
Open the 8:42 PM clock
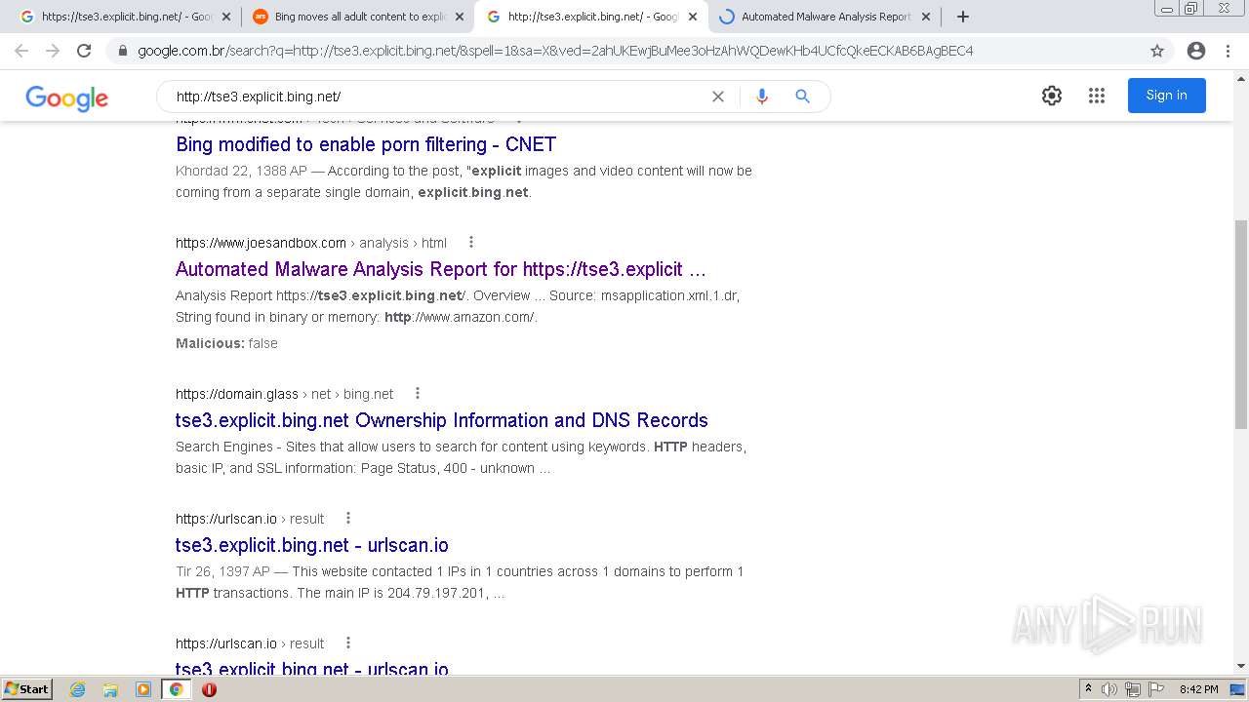[1199, 689]
